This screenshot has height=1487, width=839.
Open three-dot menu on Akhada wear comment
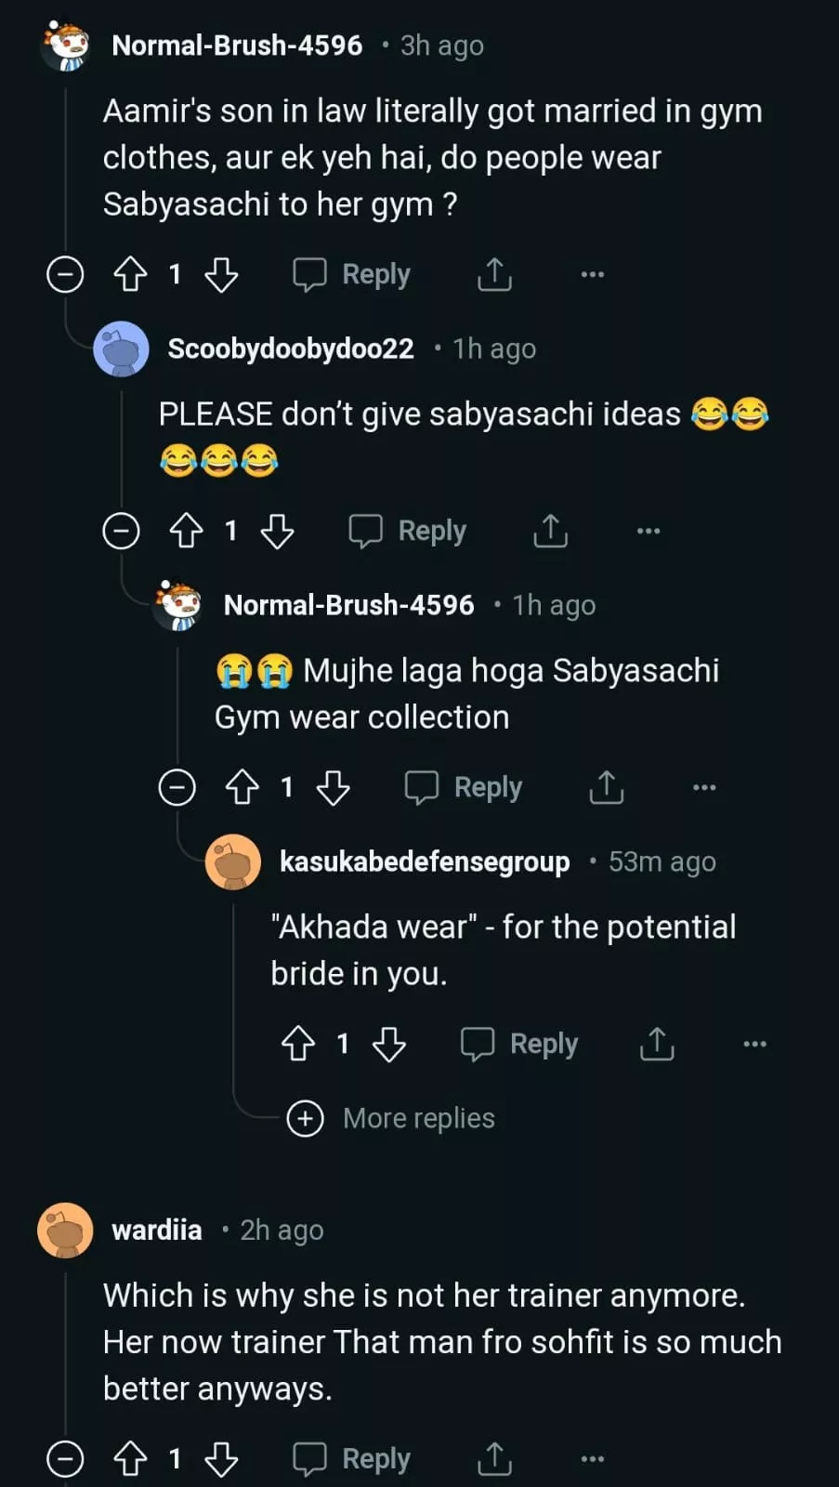(x=754, y=1045)
